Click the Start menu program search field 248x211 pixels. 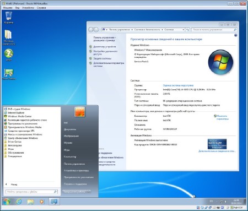(31, 192)
